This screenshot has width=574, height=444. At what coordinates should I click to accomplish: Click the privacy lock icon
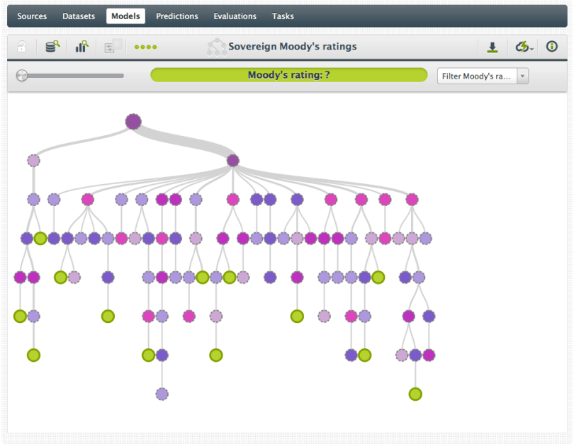(22, 47)
